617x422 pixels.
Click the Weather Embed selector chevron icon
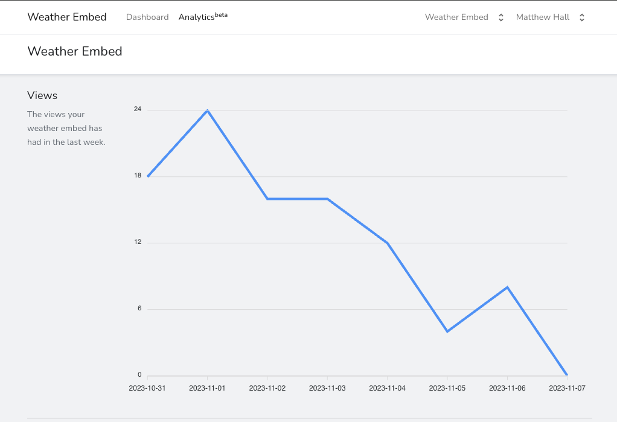tap(500, 17)
